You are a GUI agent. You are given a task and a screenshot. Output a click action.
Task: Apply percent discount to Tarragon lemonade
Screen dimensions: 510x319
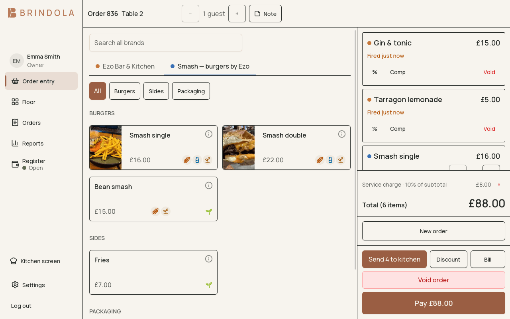375,129
